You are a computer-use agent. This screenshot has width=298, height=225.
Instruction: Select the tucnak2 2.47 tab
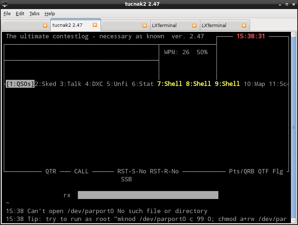76,25
